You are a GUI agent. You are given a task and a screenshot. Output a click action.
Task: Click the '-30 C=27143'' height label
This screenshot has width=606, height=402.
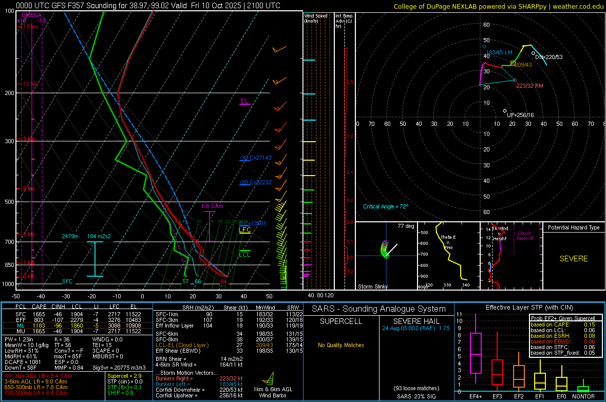tap(256, 158)
